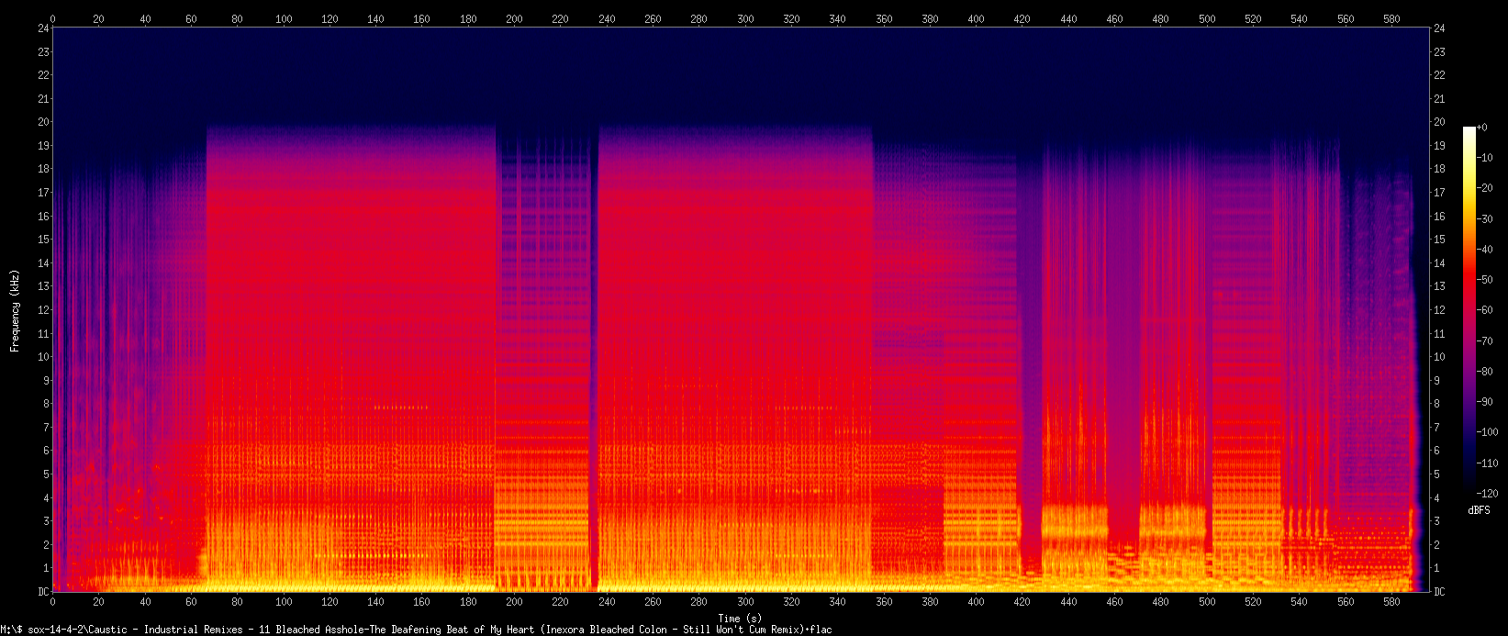1508x636 pixels.
Task: Click "4" on the left frequency axis
Action: point(44,498)
